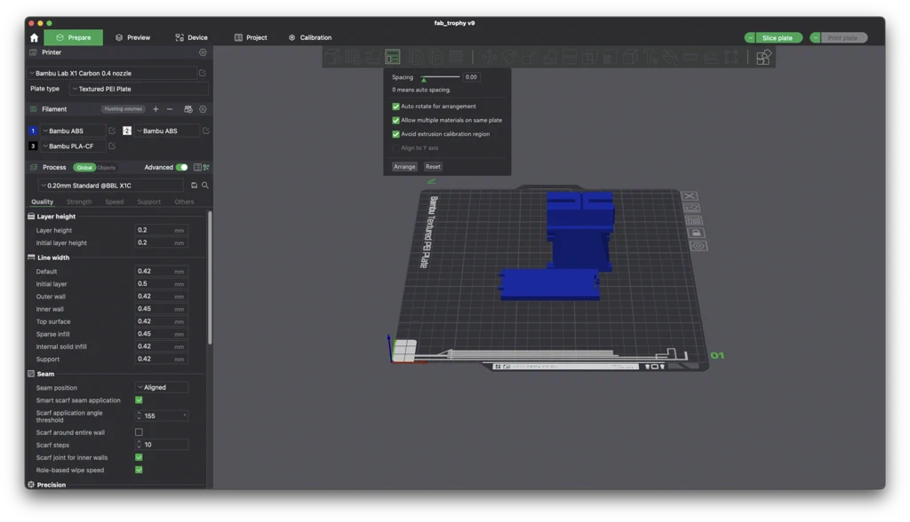The height and width of the screenshot is (522, 910).
Task: Open the Slice plate dropdown arrow
Action: 750,37
